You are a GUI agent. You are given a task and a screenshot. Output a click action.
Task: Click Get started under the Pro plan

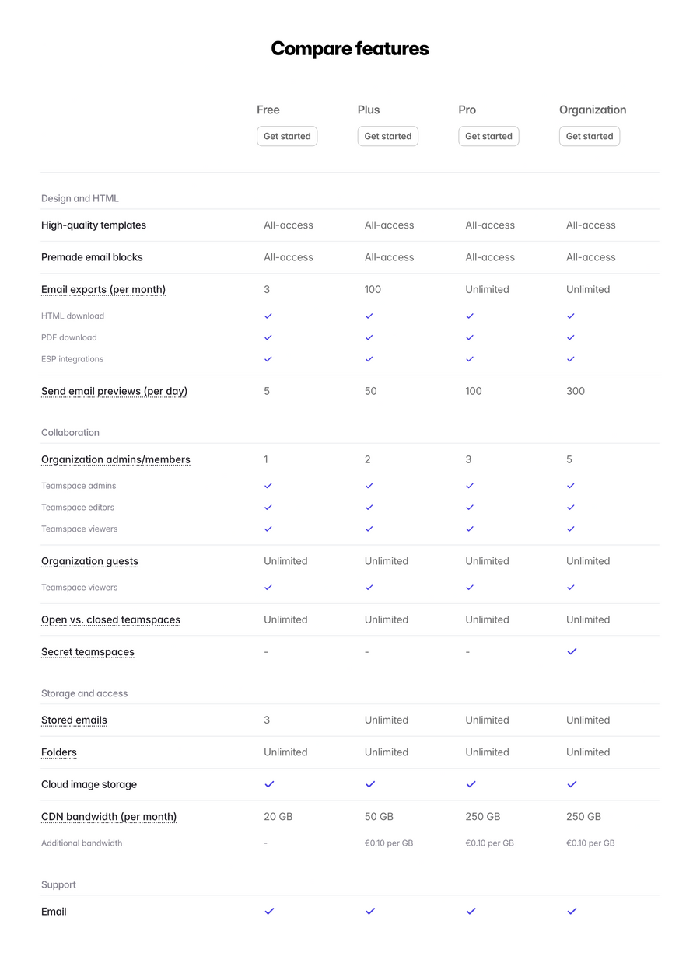pos(488,136)
